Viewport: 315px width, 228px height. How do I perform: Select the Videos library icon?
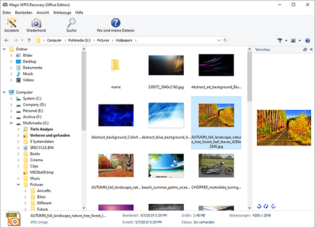[18, 80]
